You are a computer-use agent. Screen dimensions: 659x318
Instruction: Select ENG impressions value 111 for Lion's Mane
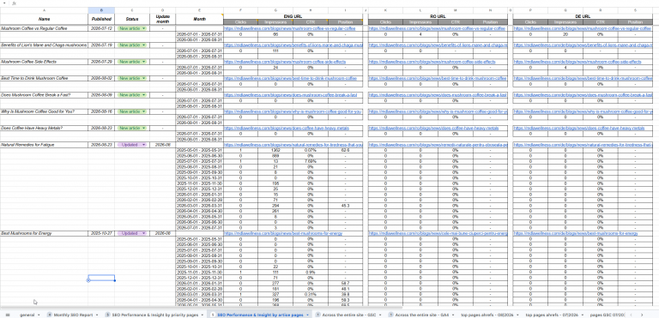(275, 51)
